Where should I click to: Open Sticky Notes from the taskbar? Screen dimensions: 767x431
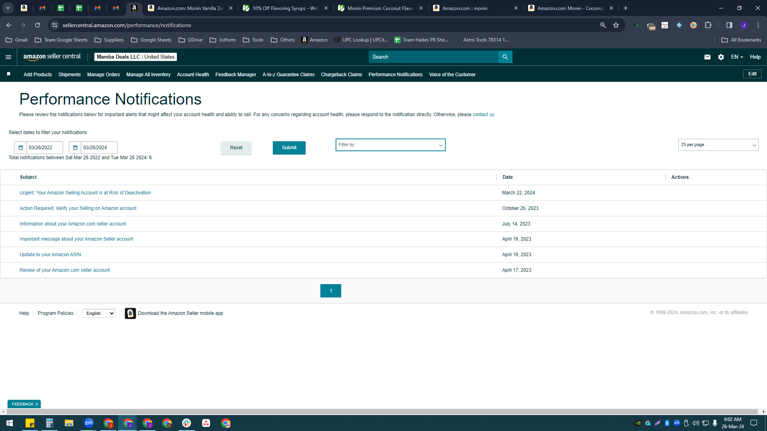coord(30,423)
